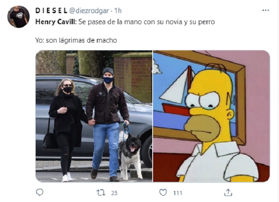Retweet using the arrows icon

[101, 193]
